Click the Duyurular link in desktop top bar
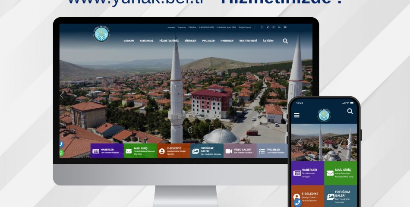 coord(182,27)
